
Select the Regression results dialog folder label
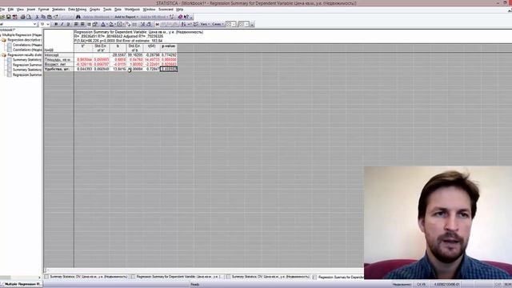pyautogui.click(x=25, y=55)
